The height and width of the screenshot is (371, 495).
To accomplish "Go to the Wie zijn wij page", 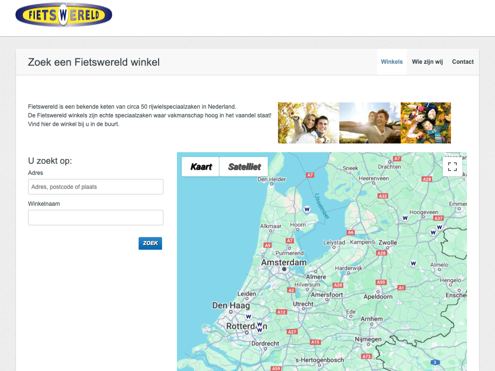I will 427,62.
